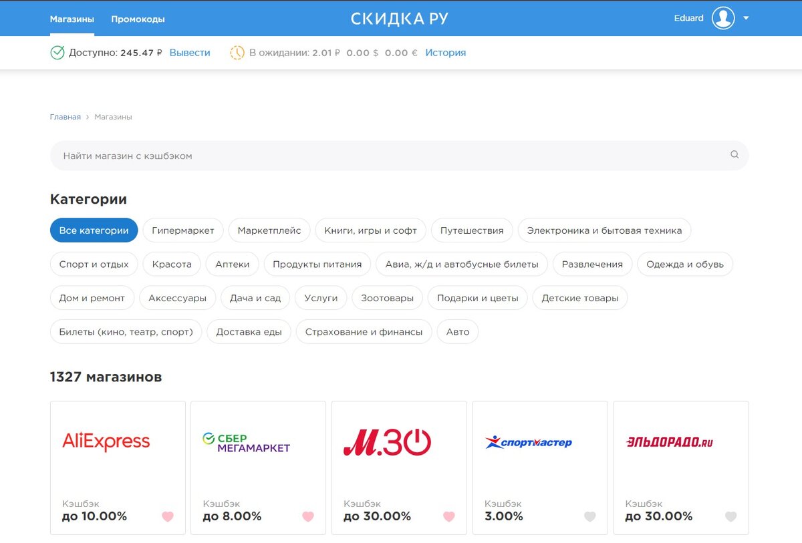
Task: Favorite the AliExpress store with the heart
Action: point(167,516)
